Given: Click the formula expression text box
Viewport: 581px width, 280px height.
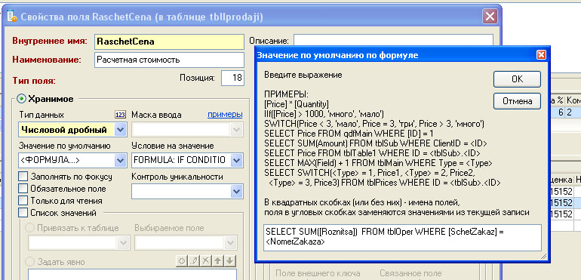Looking at the screenshot, I should (x=403, y=237).
